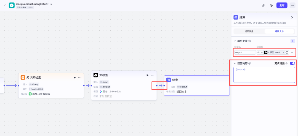Image resolution: width=298 pixels, height=136 pixels.
Task: Remove the output variable row with minus
Action: tap(292, 52)
